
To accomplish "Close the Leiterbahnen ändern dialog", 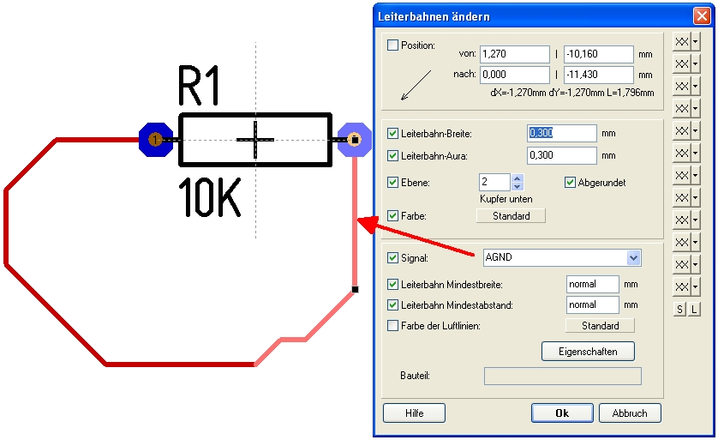I will click(700, 16).
